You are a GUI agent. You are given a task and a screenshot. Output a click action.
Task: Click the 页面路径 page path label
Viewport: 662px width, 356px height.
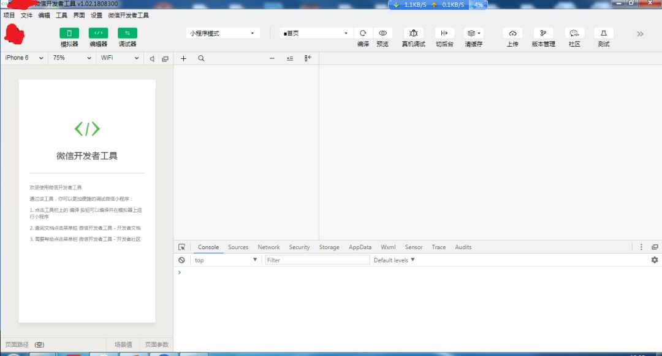point(17,344)
